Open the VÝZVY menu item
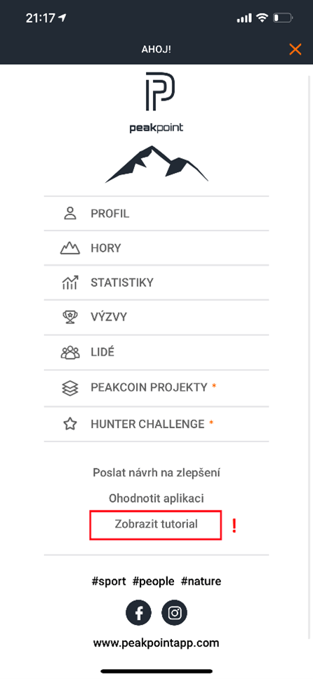The image size is (313, 679). coord(156,317)
